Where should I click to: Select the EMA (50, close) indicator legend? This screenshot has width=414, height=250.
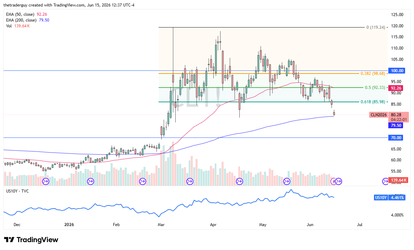click(x=27, y=14)
